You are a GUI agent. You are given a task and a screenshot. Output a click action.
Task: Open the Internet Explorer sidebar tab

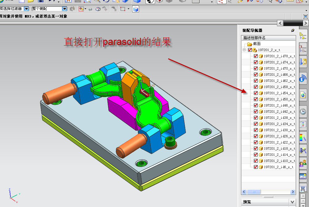303,95
